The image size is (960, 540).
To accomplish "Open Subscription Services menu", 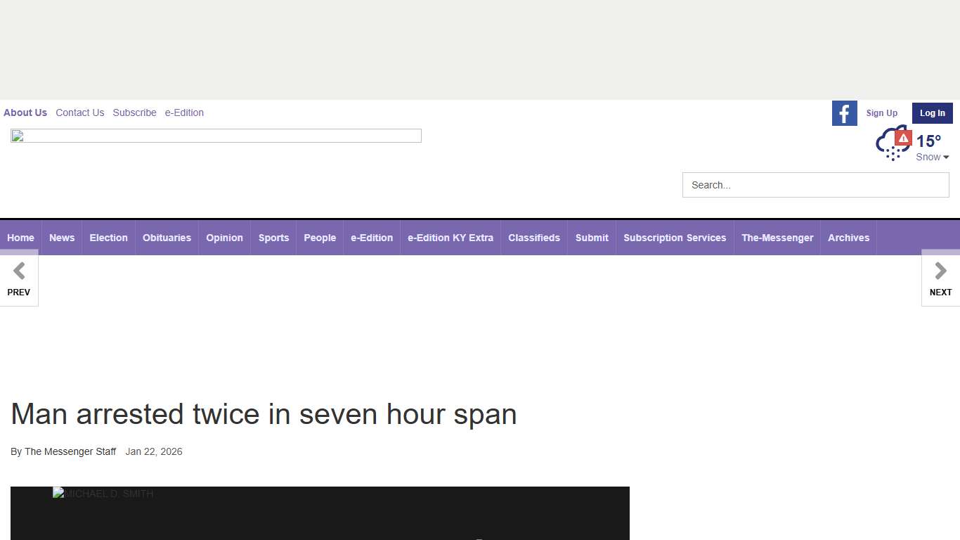I will click(675, 238).
